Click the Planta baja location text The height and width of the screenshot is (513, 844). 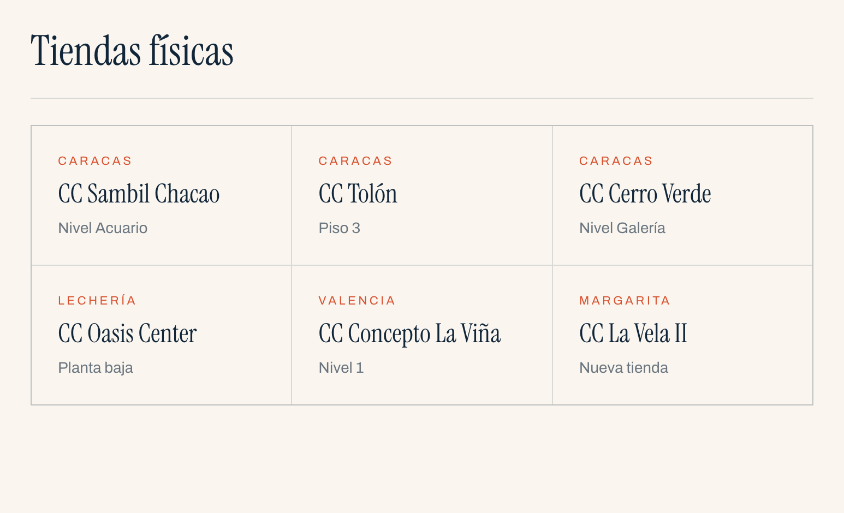[96, 368]
